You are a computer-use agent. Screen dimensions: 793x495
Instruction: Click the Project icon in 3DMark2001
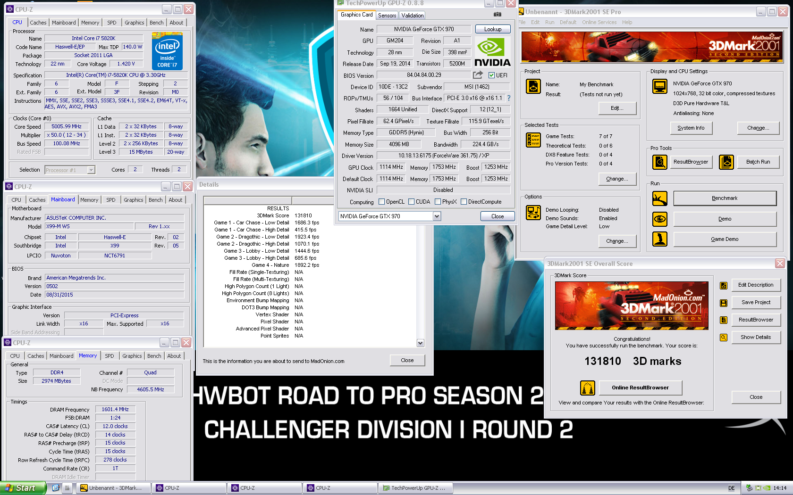click(533, 86)
